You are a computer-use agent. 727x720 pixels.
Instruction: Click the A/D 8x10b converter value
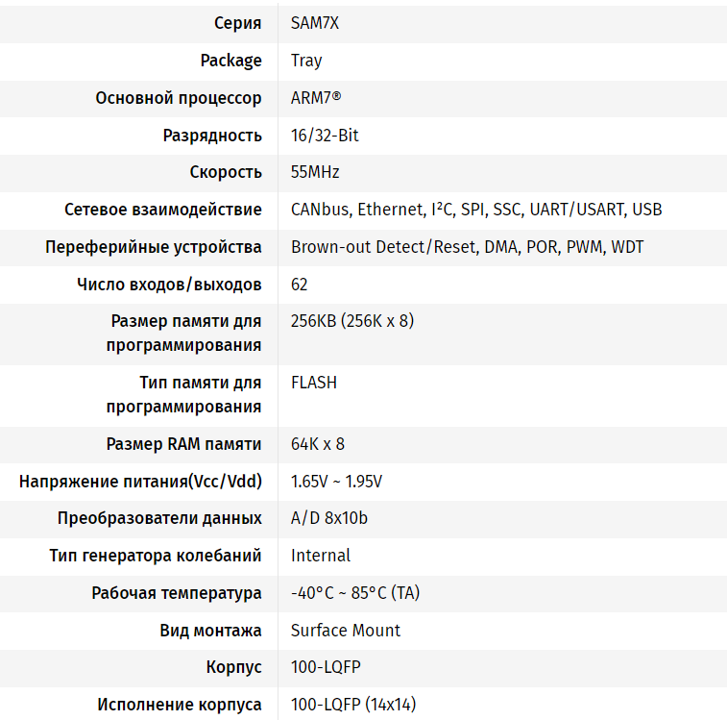pos(329,518)
